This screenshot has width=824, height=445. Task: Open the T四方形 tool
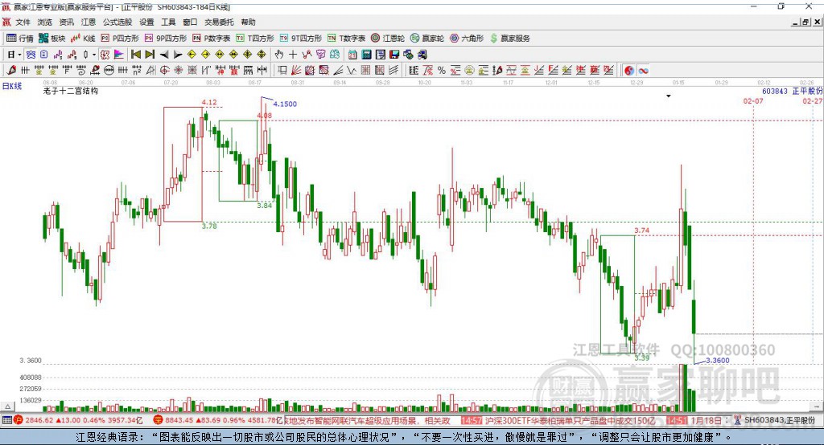pos(255,39)
